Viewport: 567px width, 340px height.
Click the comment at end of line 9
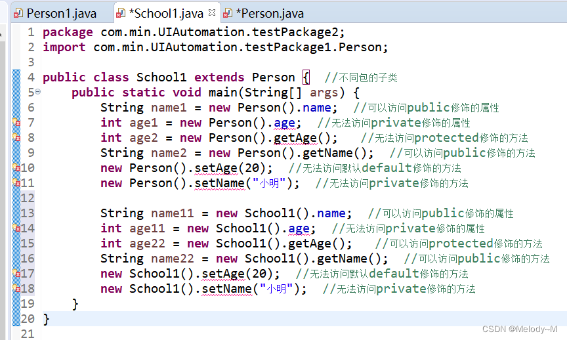pos(463,153)
